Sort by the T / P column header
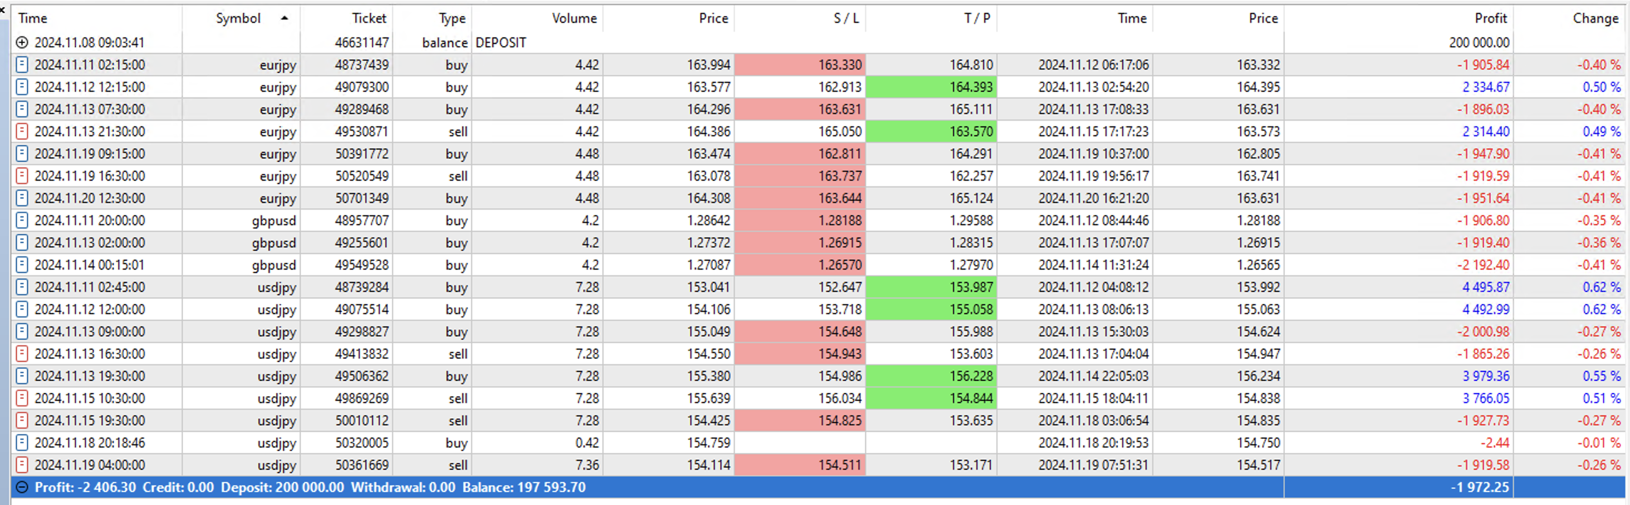The image size is (1630, 505). click(931, 18)
